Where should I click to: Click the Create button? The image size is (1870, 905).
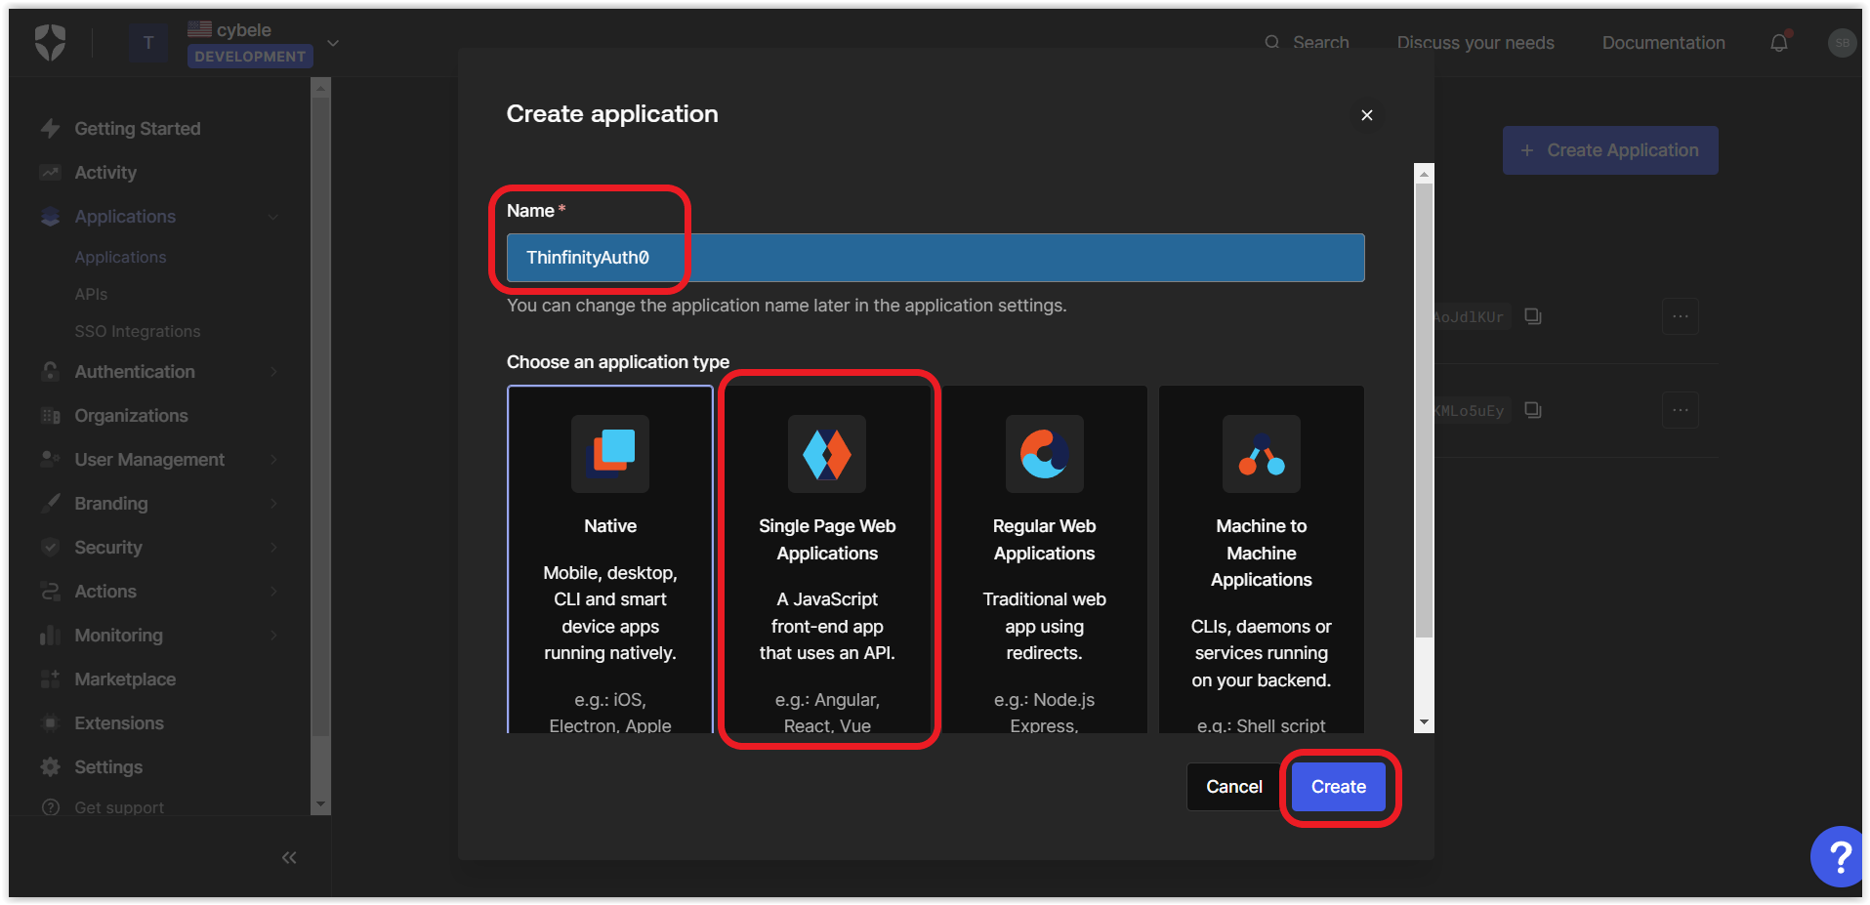point(1338,787)
